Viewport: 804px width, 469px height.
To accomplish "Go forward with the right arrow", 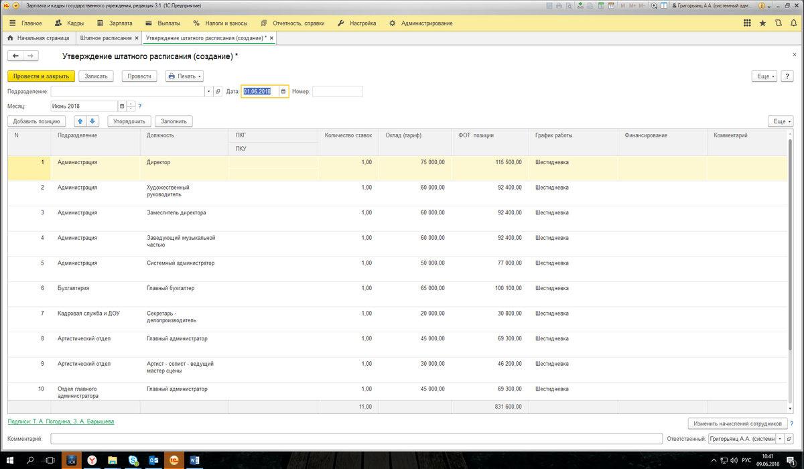I will [31, 56].
